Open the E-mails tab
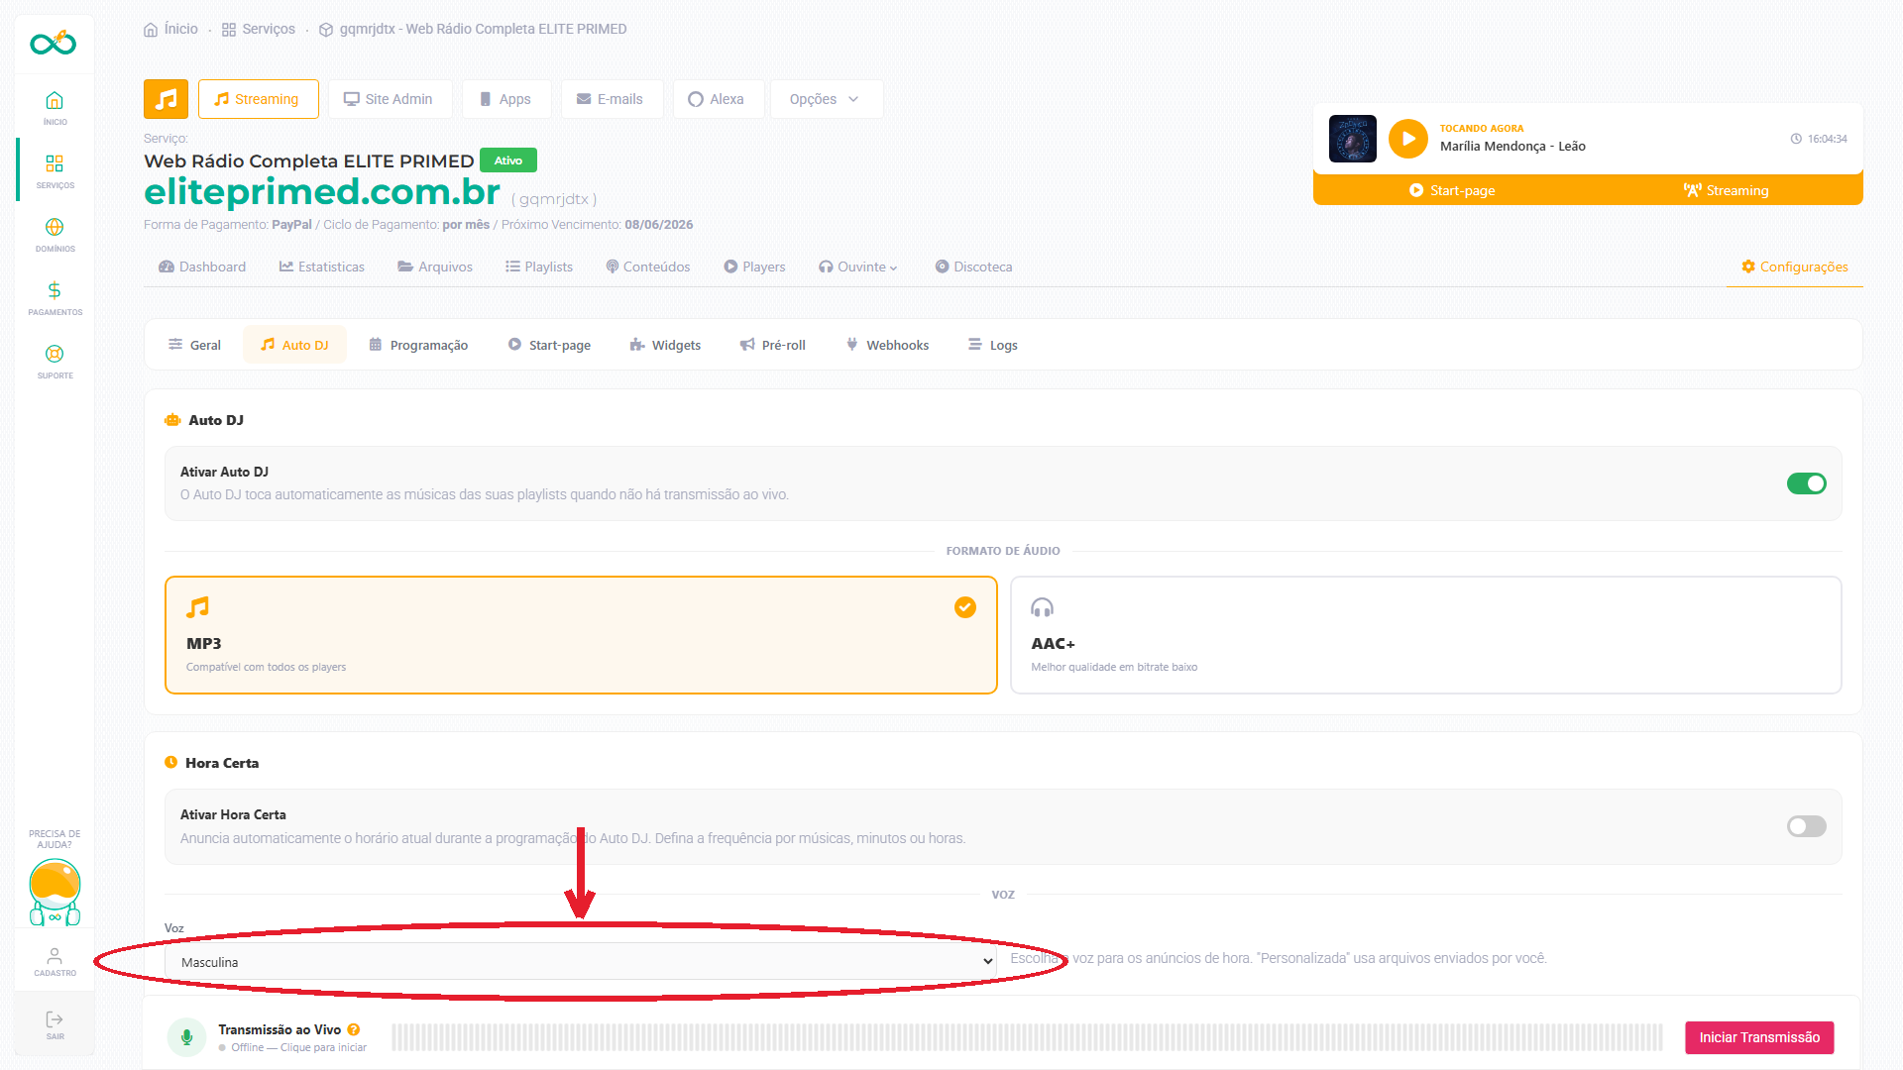1903x1070 pixels. 612,99
